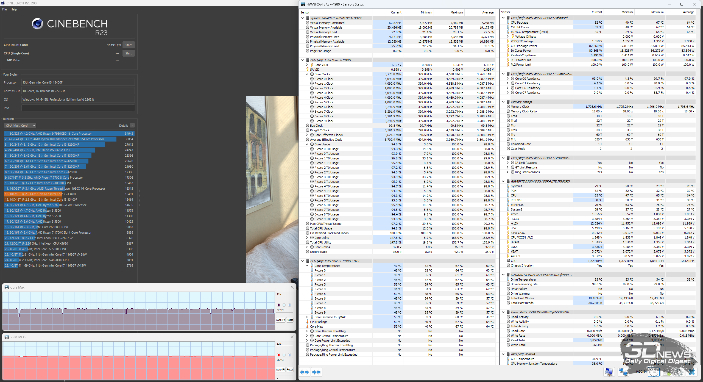Click the 120 maximum field in VRM MOS graph
Image resolution: width=703 pixels, height=382 pixels.
click(284, 344)
